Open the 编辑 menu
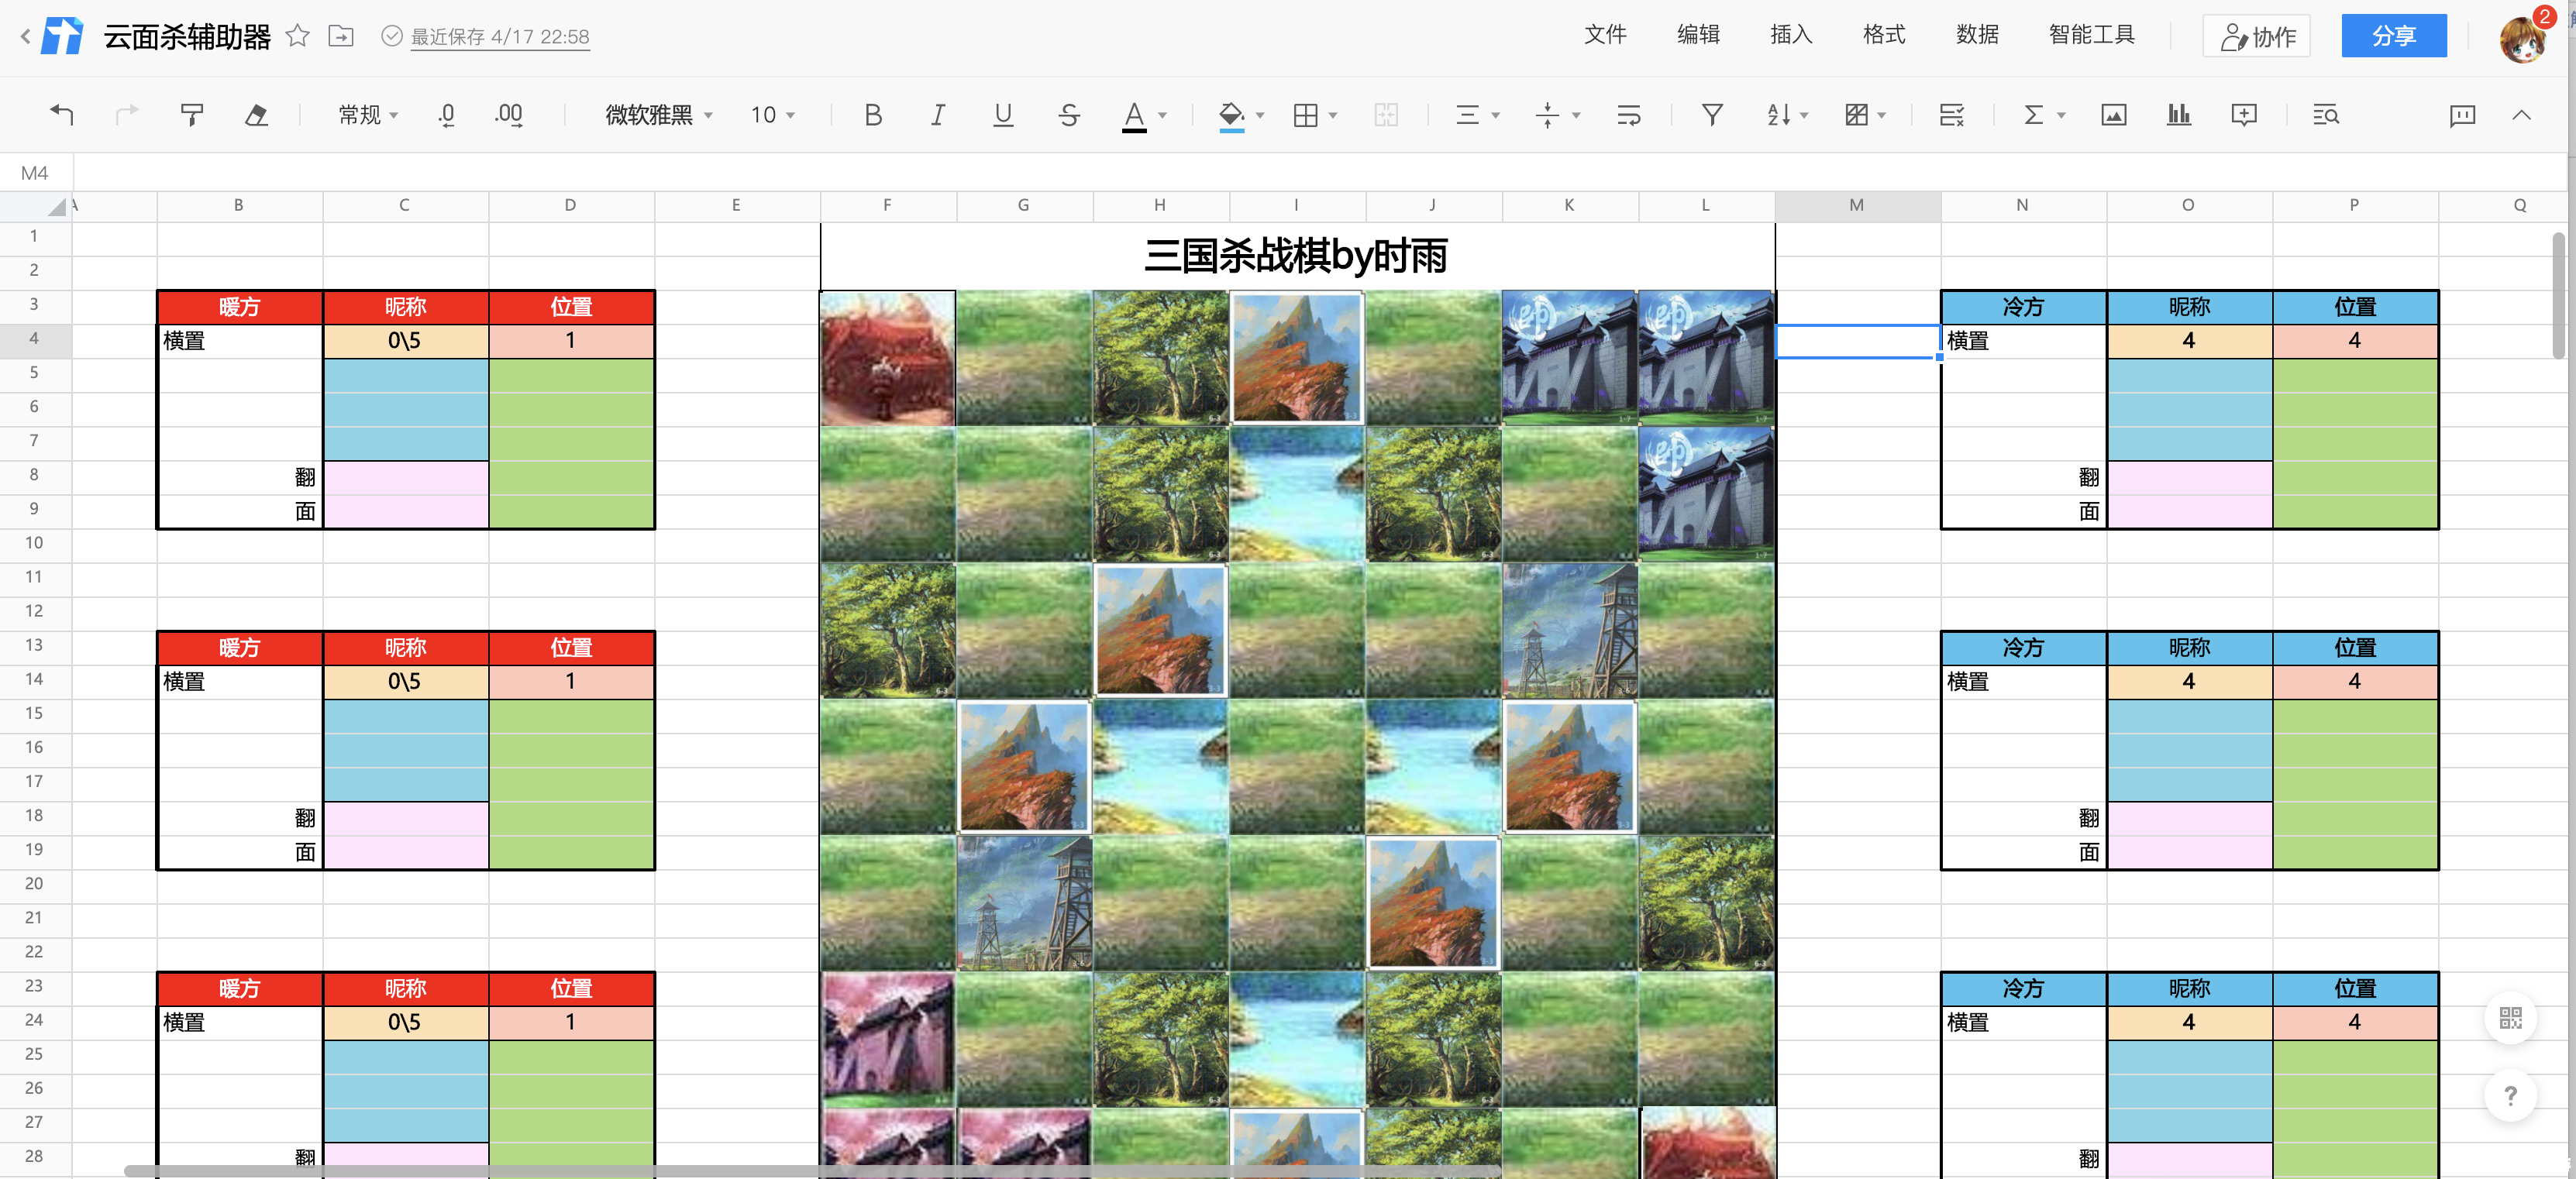The height and width of the screenshot is (1179, 2576). (x=1698, y=35)
